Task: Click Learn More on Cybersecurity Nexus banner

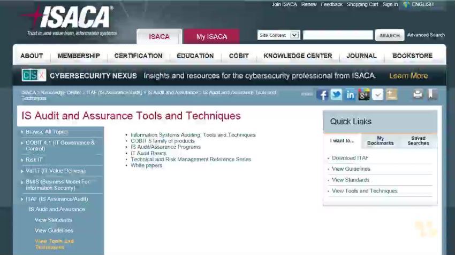Action: coord(408,76)
